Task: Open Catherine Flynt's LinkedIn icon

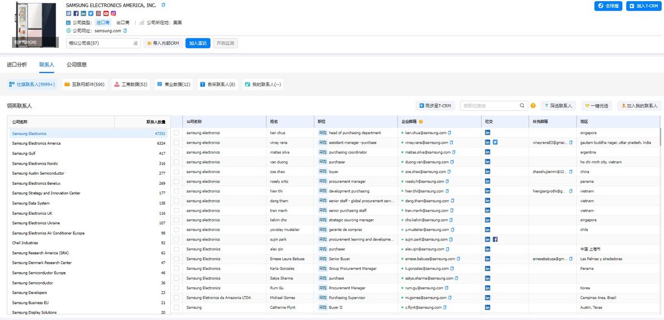Action: pos(488,307)
